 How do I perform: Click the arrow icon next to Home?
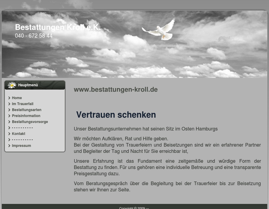(9, 98)
